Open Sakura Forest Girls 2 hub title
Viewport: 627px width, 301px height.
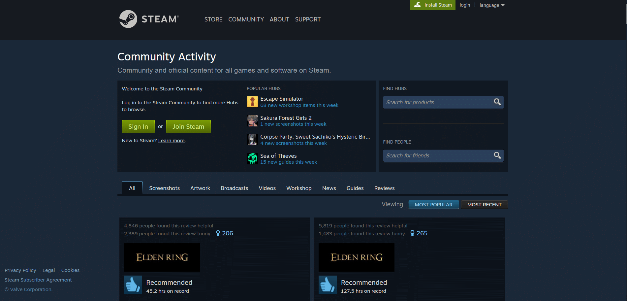(286, 118)
